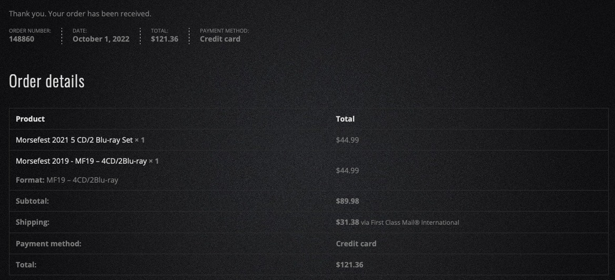Click the Format: MF19 – 4CD/2Blu-ray line
The image size is (615, 280).
[x=67, y=180]
